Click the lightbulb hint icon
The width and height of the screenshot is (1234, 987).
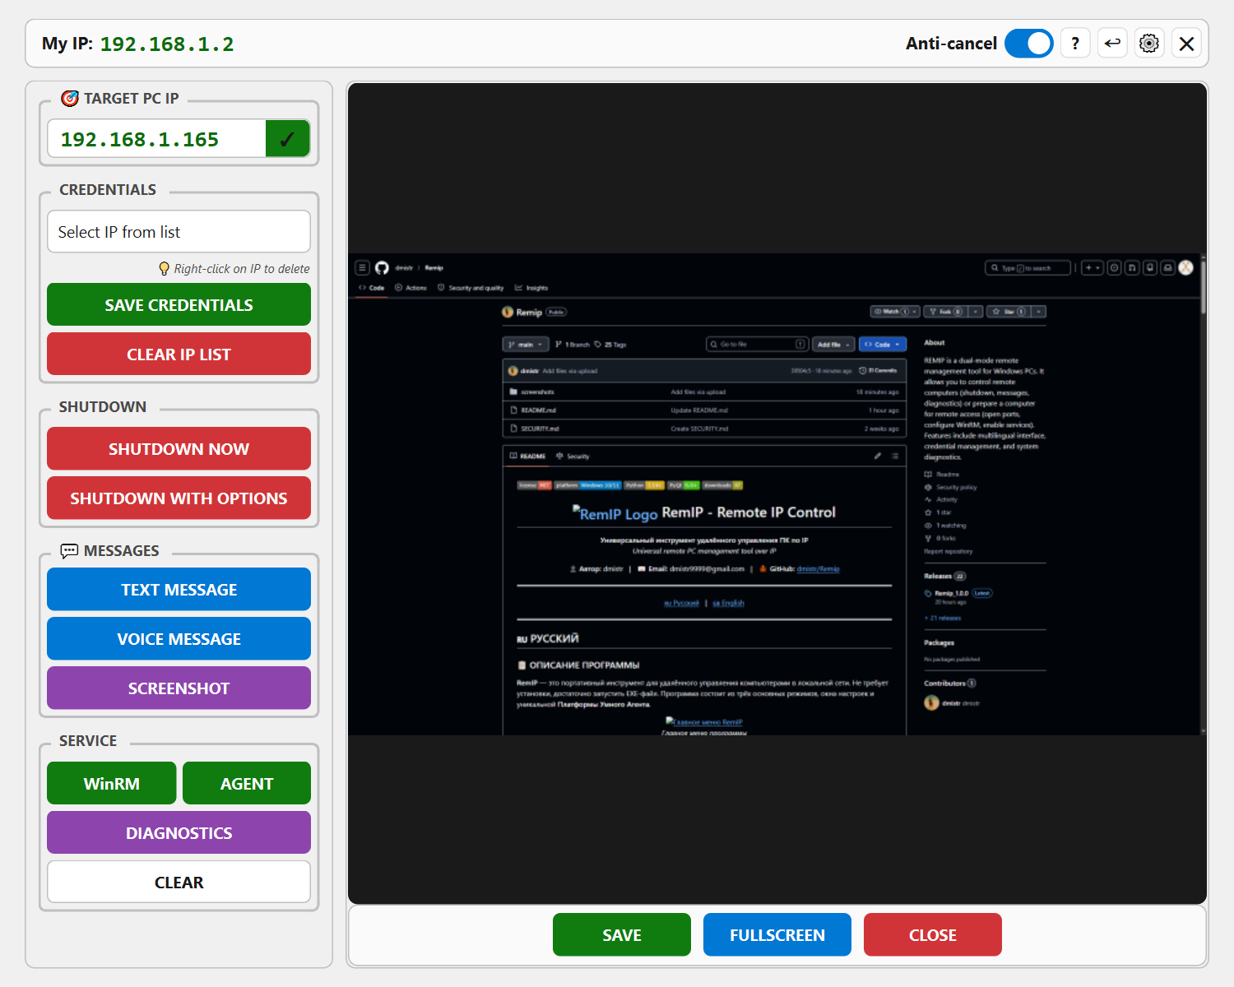(165, 269)
